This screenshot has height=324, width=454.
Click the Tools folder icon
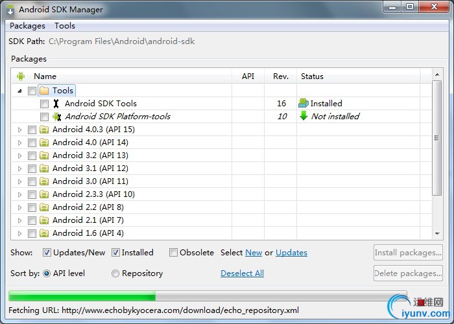coord(44,91)
